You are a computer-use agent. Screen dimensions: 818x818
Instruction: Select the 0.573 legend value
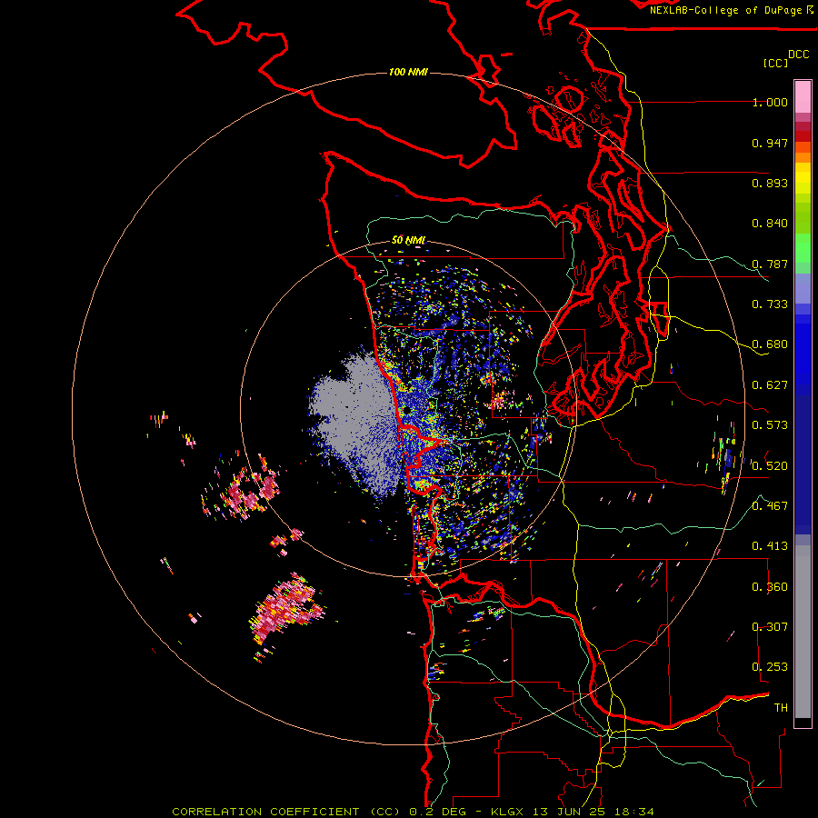point(770,425)
